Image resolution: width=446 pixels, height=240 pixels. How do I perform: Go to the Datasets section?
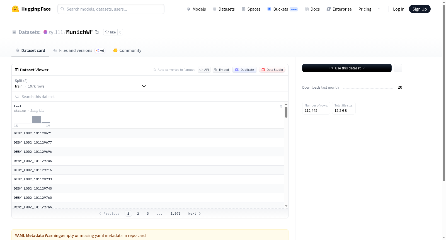click(224, 9)
